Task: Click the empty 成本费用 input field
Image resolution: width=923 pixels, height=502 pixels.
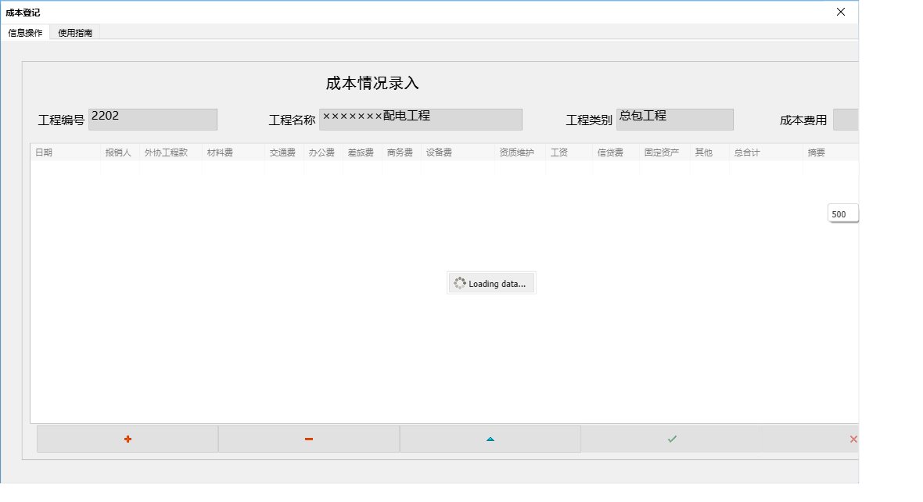Action: [849, 119]
